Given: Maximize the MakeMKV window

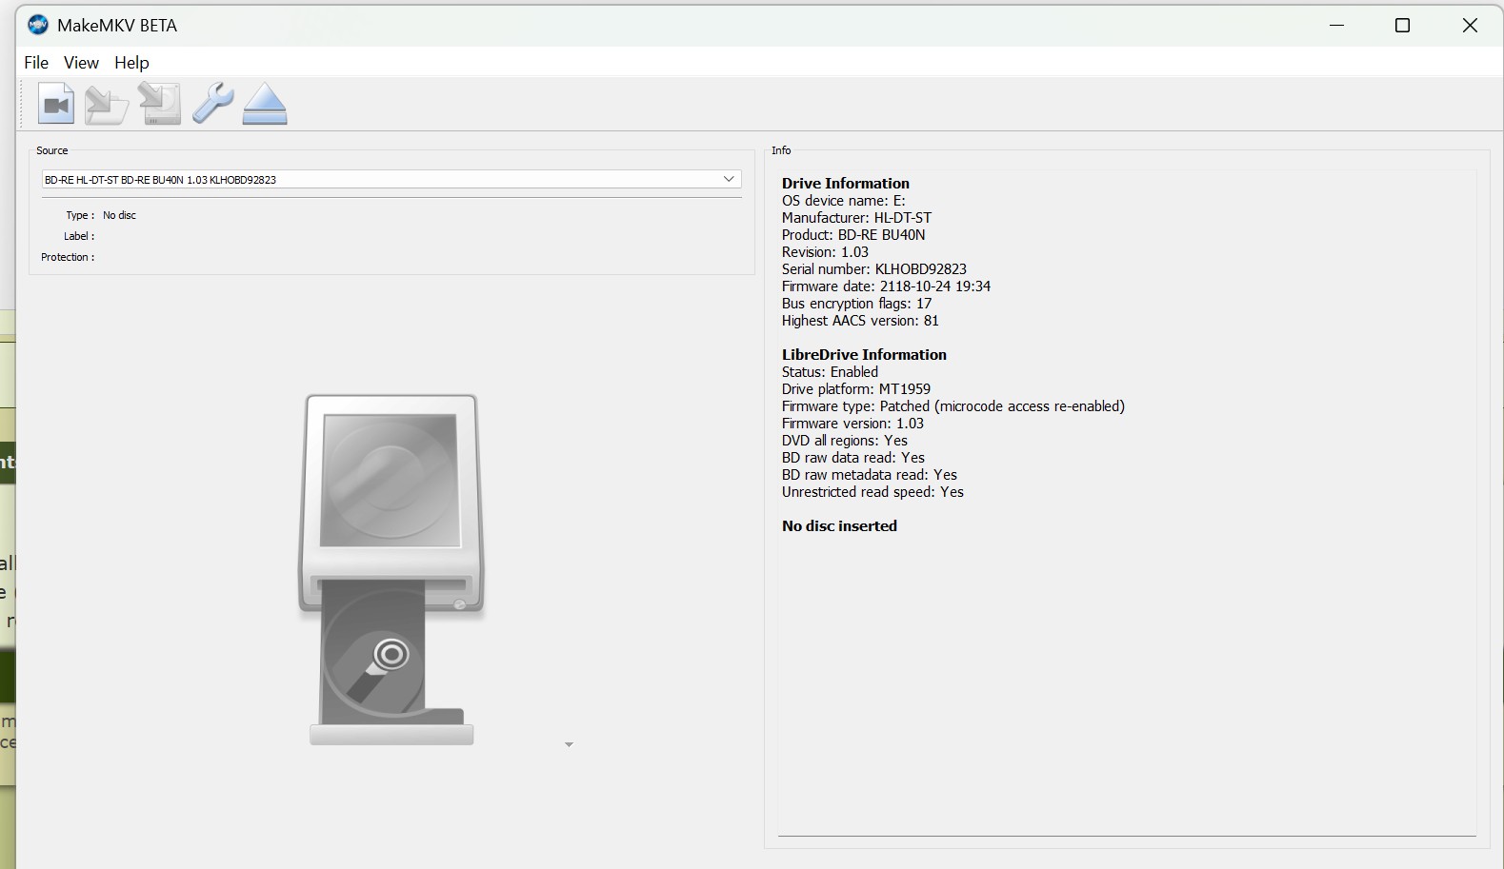Looking at the screenshot, I should pos(1402,26).
